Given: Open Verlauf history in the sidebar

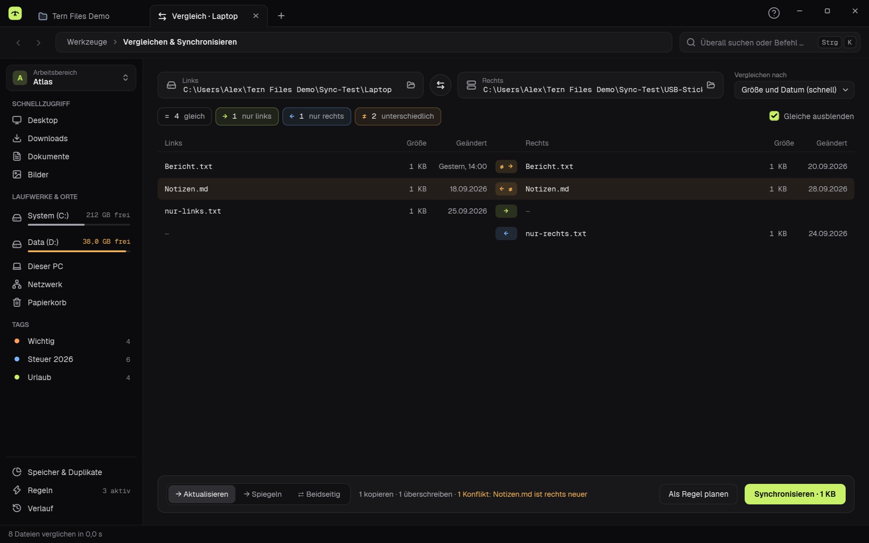Looking at the screenshot, I should (71, 508).
